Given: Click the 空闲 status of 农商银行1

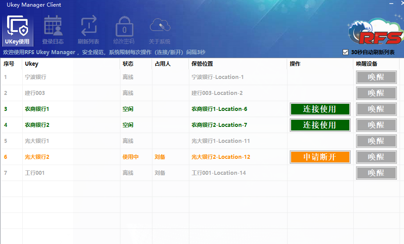Looking at the screenshot, I should (x=128, y=109).
